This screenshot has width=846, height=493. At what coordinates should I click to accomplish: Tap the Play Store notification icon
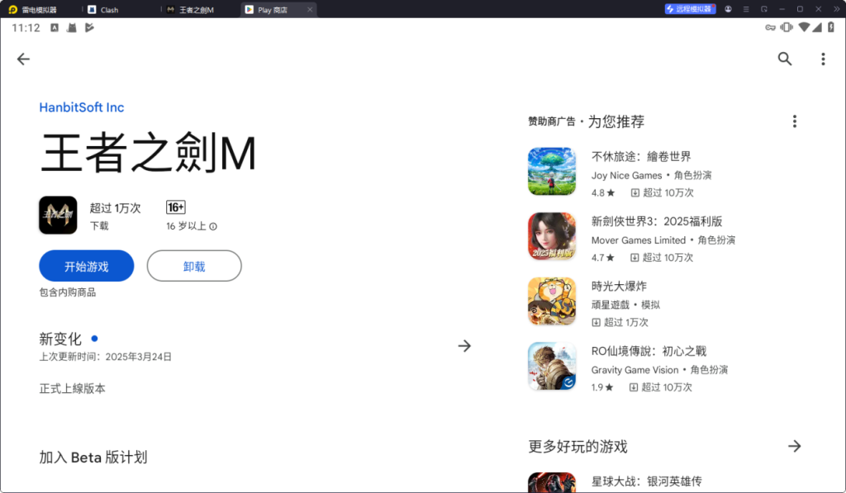click(89, 27)
